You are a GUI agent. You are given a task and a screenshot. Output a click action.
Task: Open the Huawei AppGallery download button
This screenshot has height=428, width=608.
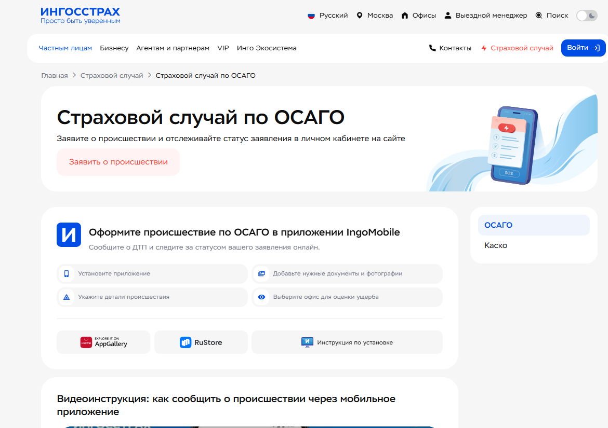tap(103, 342)
